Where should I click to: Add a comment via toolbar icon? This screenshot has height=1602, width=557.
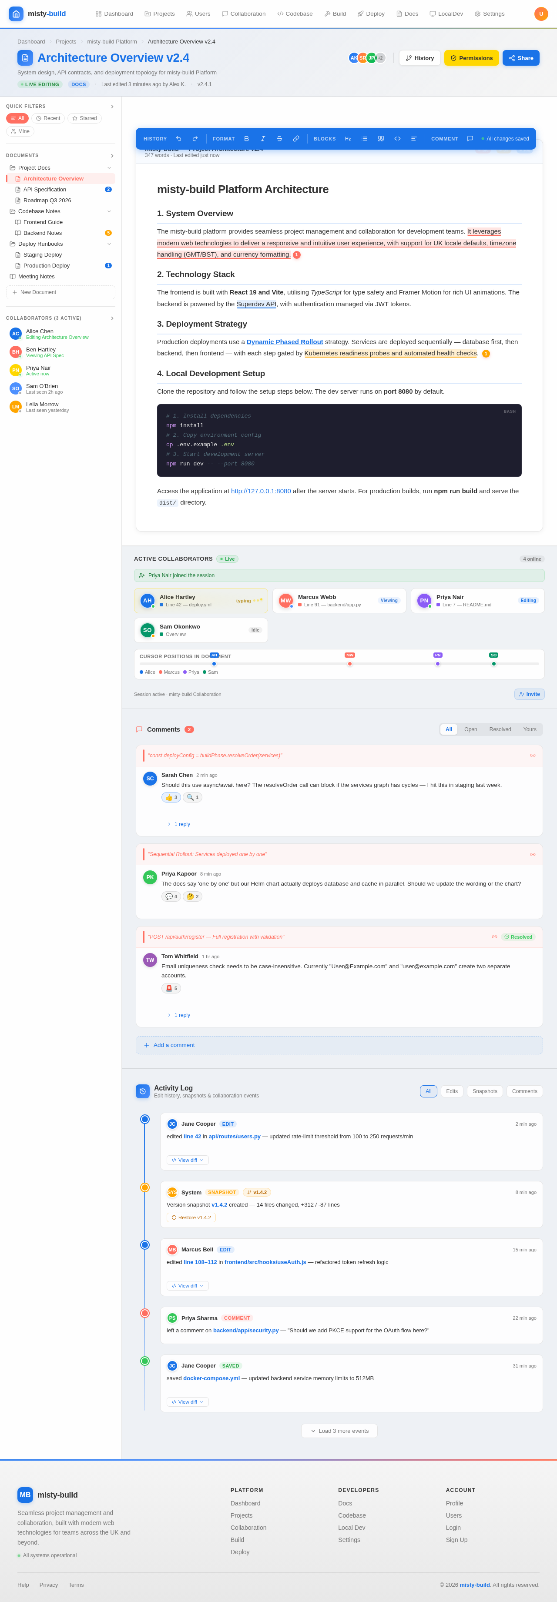pyautogui.click(x=470, y=139)
